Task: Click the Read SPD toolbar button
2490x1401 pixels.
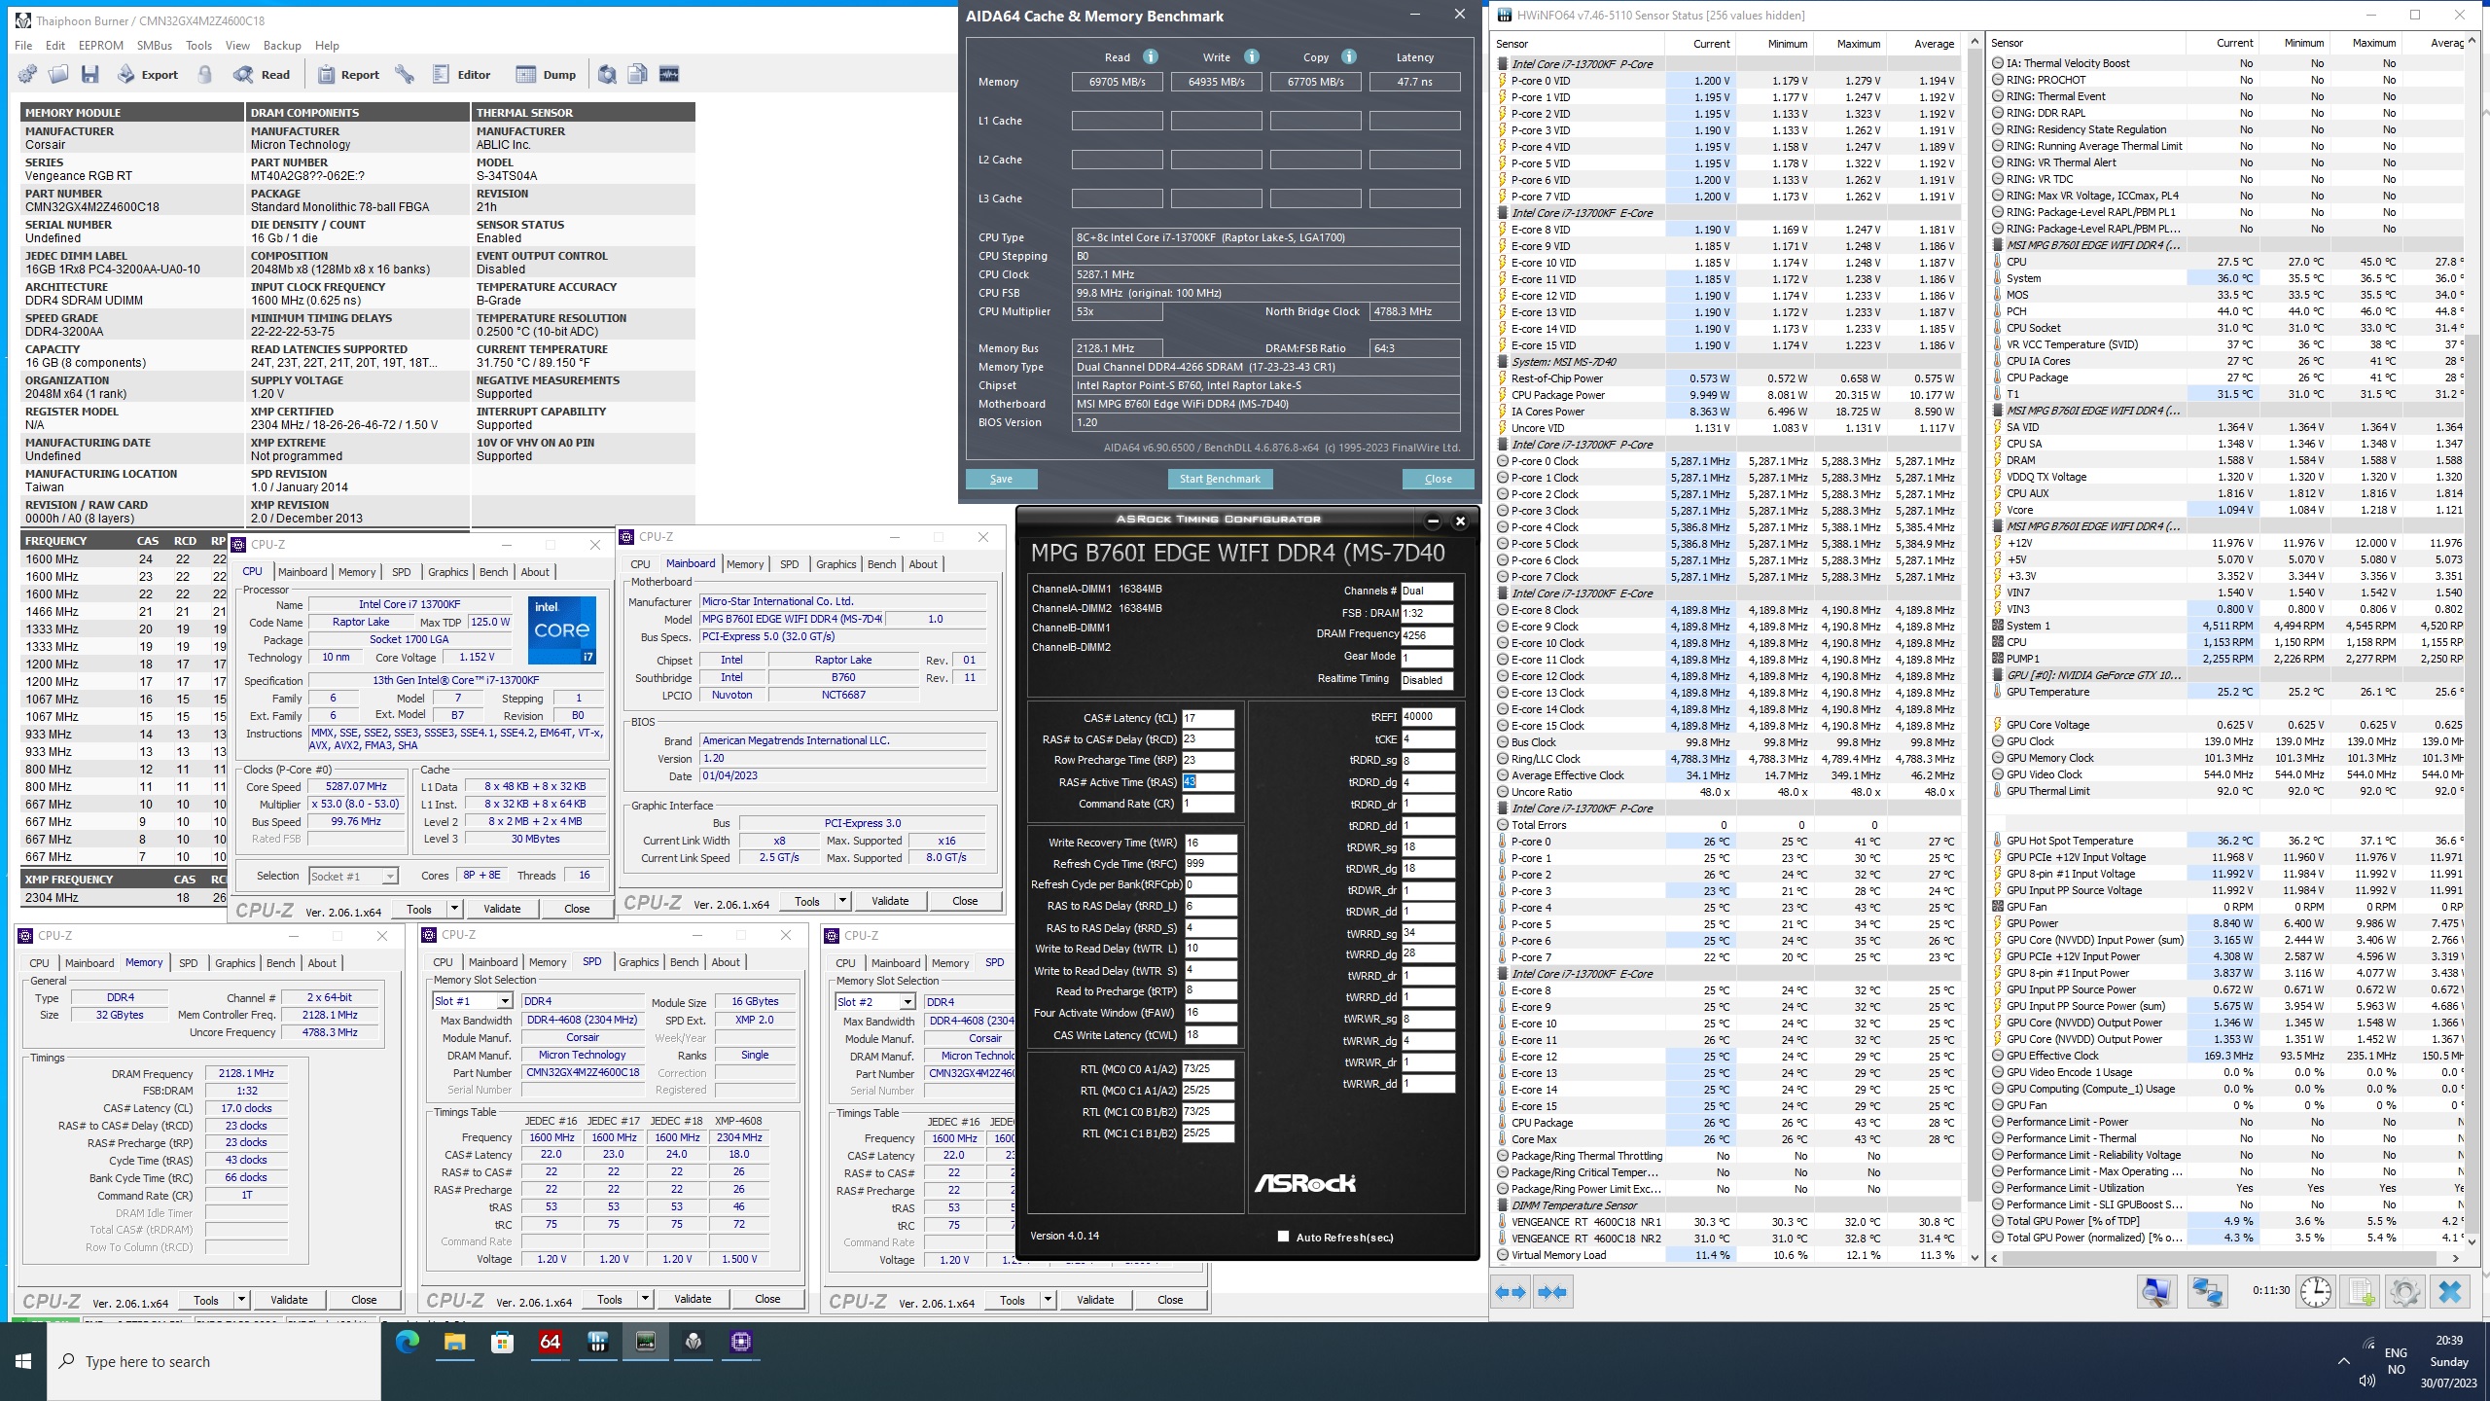Action: (262, 74)
